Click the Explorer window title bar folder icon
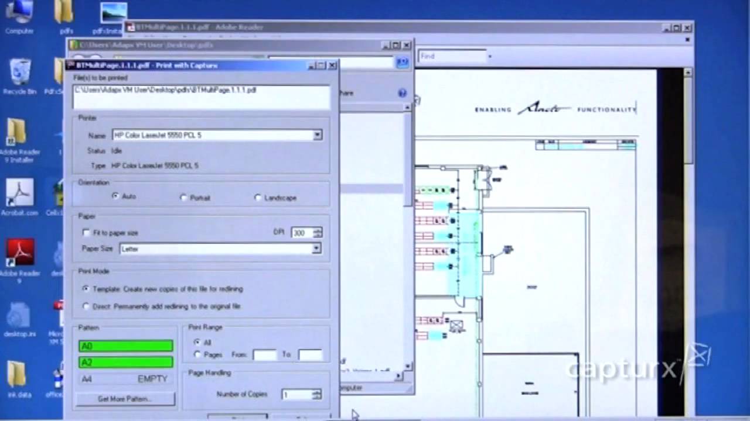The image size is (750, 421). pos(73,45)
